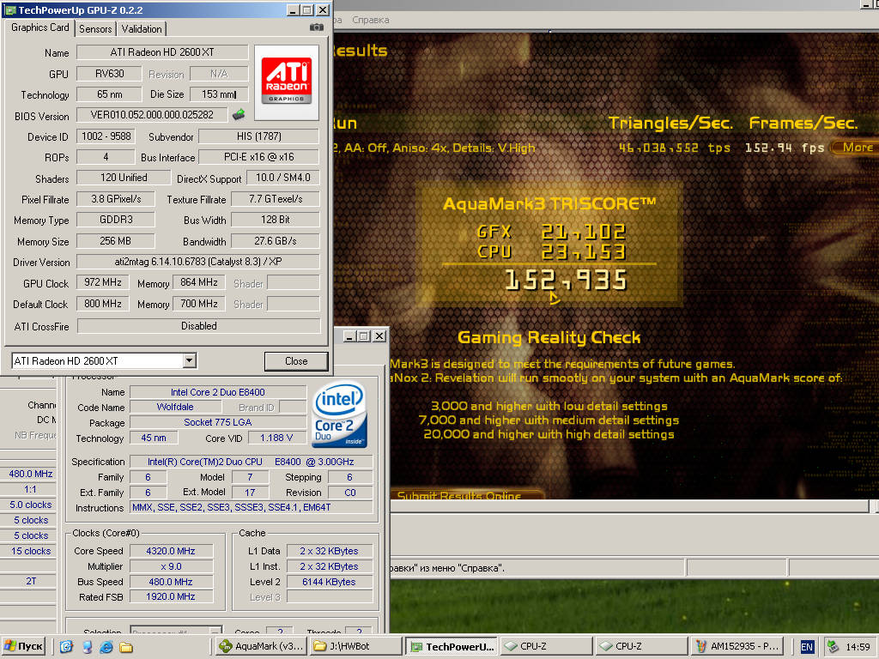Open the Справка menu in AquaMark
Screen dimensions: 879x659
(371, 20)
